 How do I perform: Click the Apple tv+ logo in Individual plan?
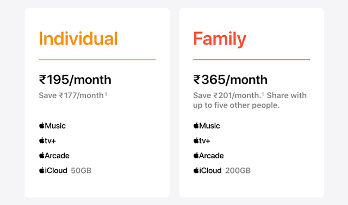tap(47, 140)
